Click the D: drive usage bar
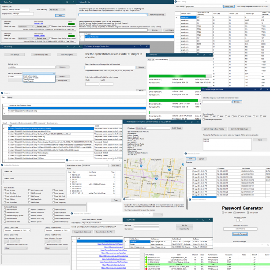The image size is (270, 270). (175, 88)
